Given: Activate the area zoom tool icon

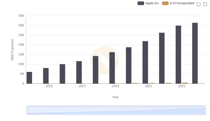Looking at the screenshot, I should point(198,4).
